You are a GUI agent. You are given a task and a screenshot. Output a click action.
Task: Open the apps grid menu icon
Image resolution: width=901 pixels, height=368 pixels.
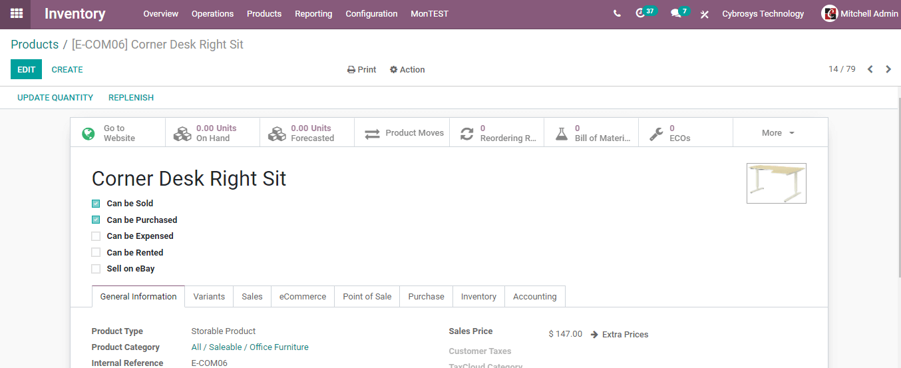point(16,13)
